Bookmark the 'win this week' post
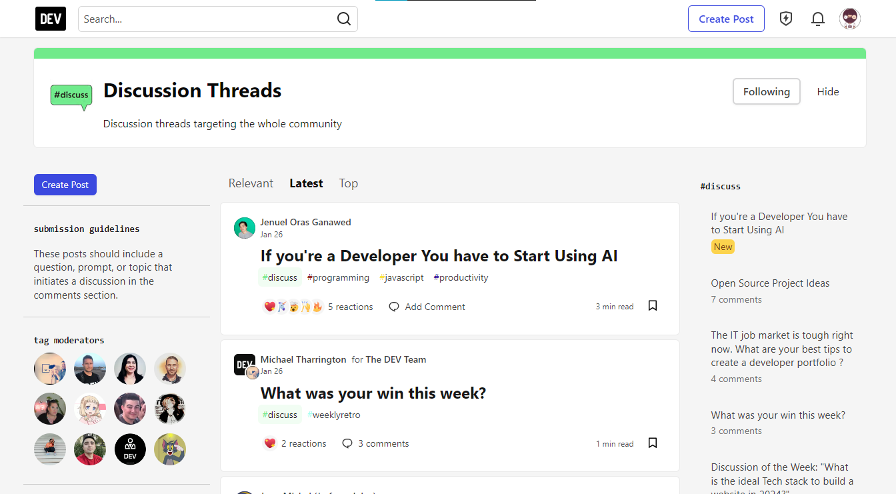The height and width of the screenshot is (494, 896). 653,443
